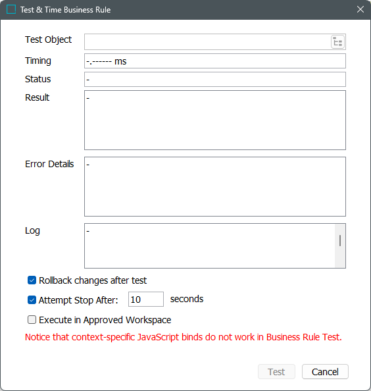Viewport: 371px width, 391px height.
Task: Click into the Result text area
Action: 215,120
